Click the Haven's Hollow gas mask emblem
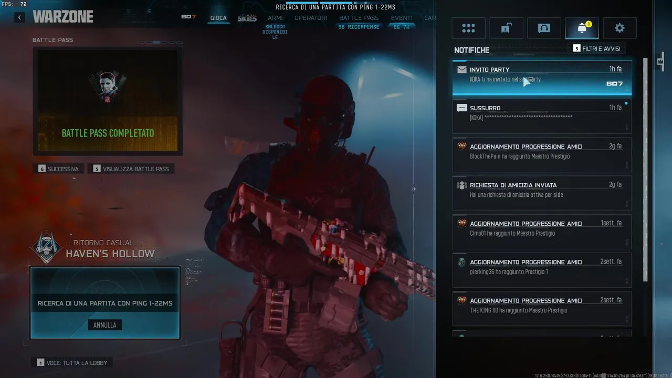The image size is (672, 378). (46, 247)
